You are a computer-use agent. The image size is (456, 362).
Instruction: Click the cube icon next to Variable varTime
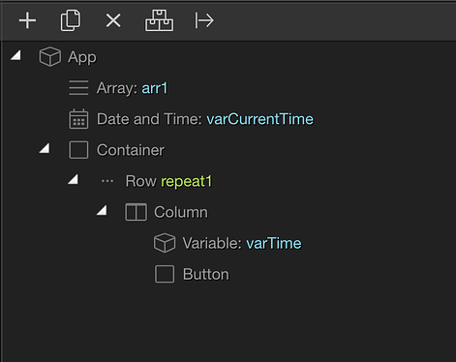(x=165, y=243)
